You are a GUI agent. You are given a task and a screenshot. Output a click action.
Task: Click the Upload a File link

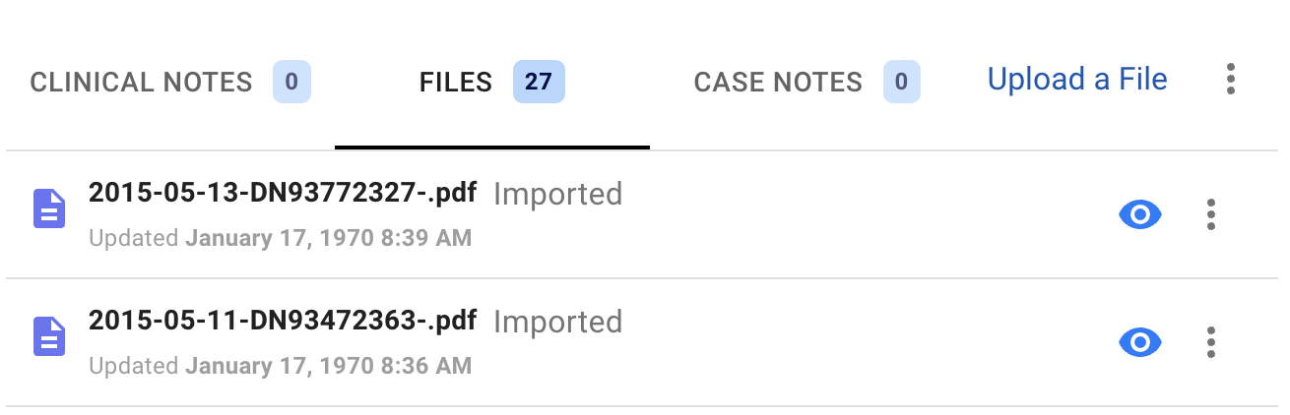1077,79
